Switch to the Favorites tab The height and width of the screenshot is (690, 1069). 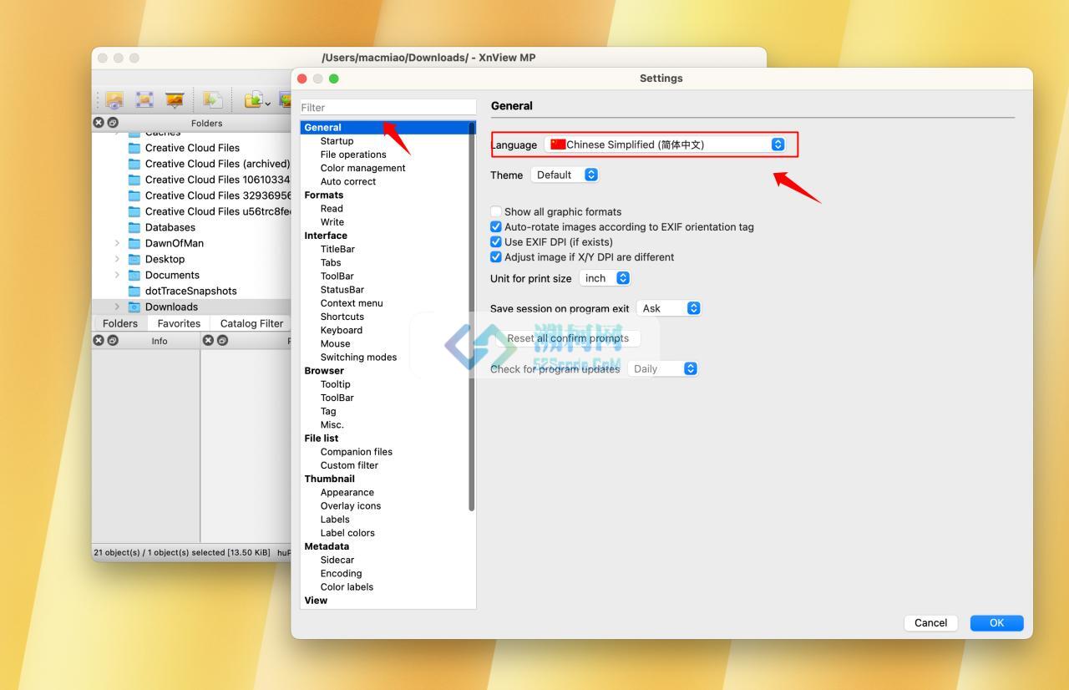pos(179,323)
